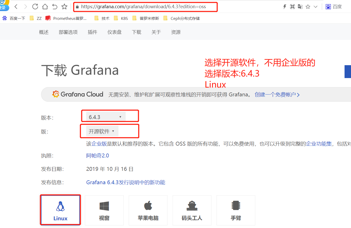The height and width of the screenshot is (228, 351).
Task: Follow the 企业版 link in the description
Action: [99, 144]
